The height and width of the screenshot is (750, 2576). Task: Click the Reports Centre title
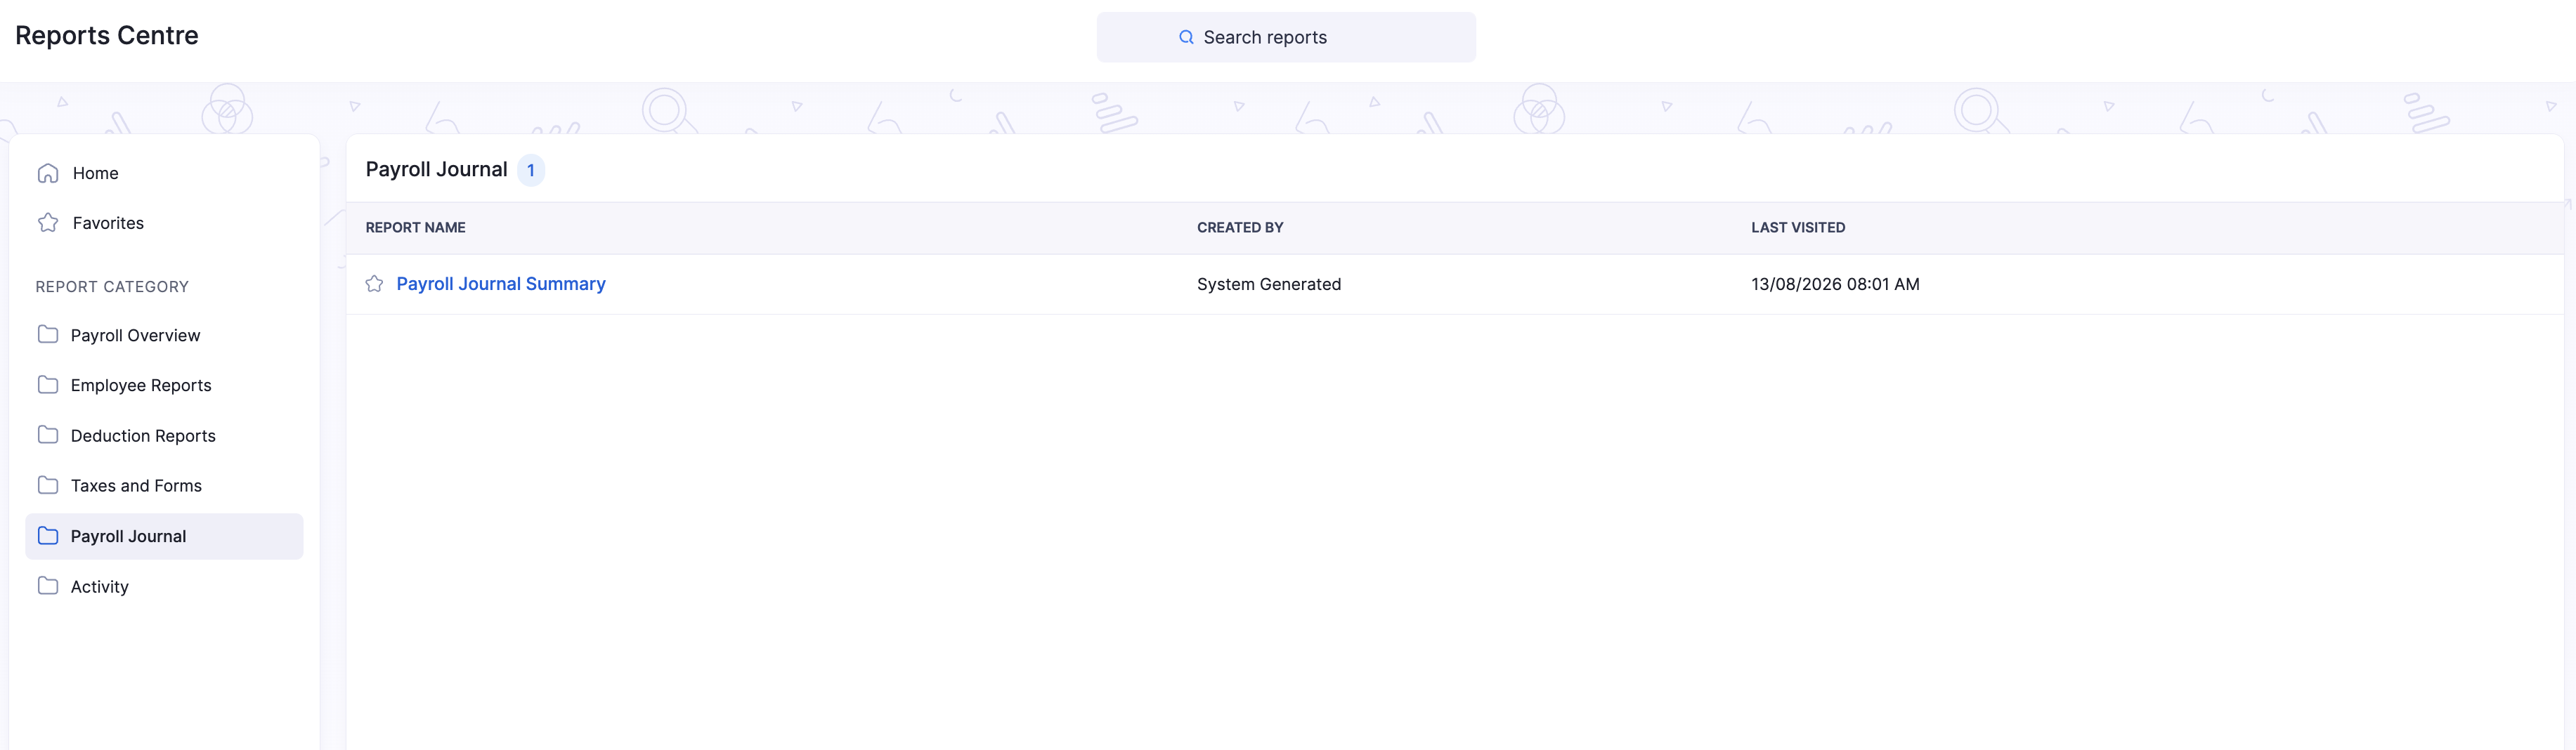(107, 35)
